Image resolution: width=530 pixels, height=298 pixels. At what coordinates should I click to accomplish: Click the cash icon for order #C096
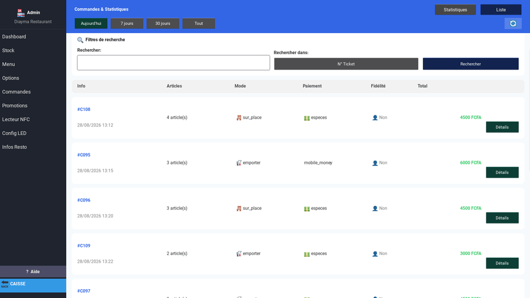coord(306,209)
